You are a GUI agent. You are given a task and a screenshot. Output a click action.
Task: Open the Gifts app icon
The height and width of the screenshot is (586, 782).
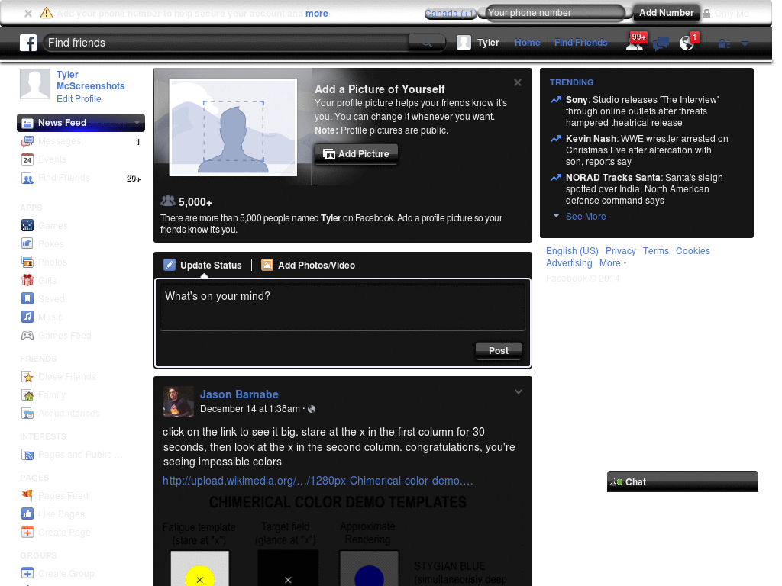[27, 281]
